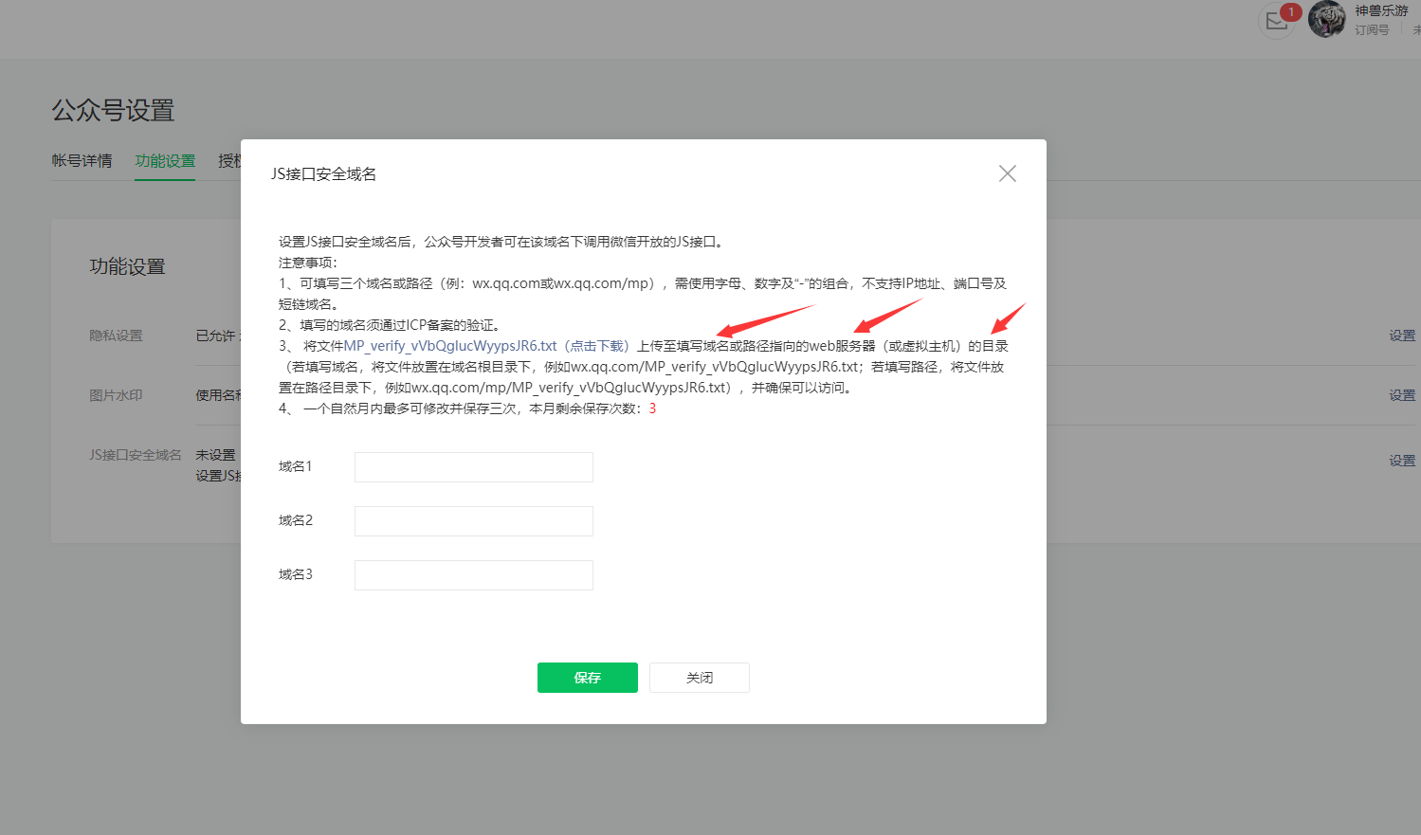Open the mail notifications icon
This screenshot has height=835, width=1421.
pyautogui.click(x=1276, y=22)
